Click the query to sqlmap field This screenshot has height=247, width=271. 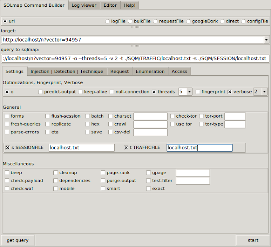pos(135,58)
